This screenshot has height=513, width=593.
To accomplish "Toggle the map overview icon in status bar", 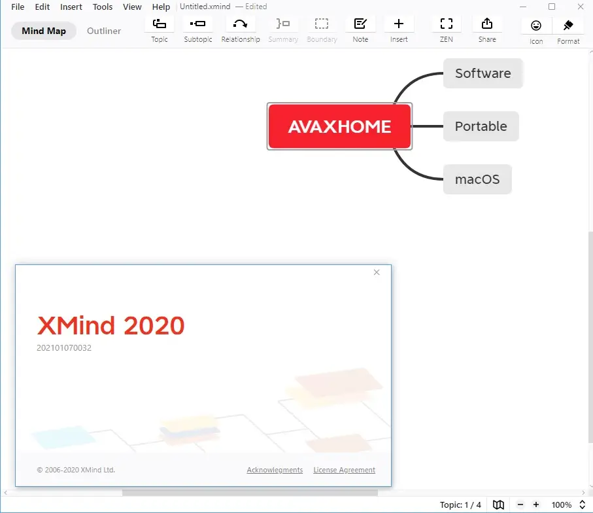I will coord(498,504).
